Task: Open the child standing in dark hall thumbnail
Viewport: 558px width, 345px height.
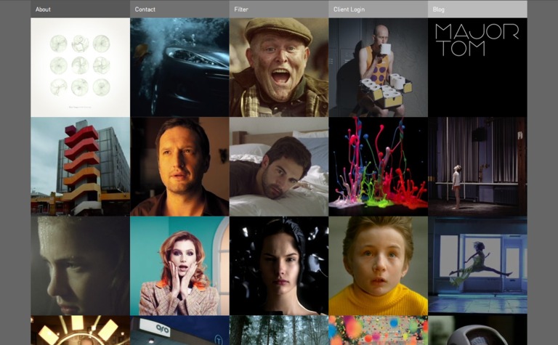Action: [x=477, y=167]
